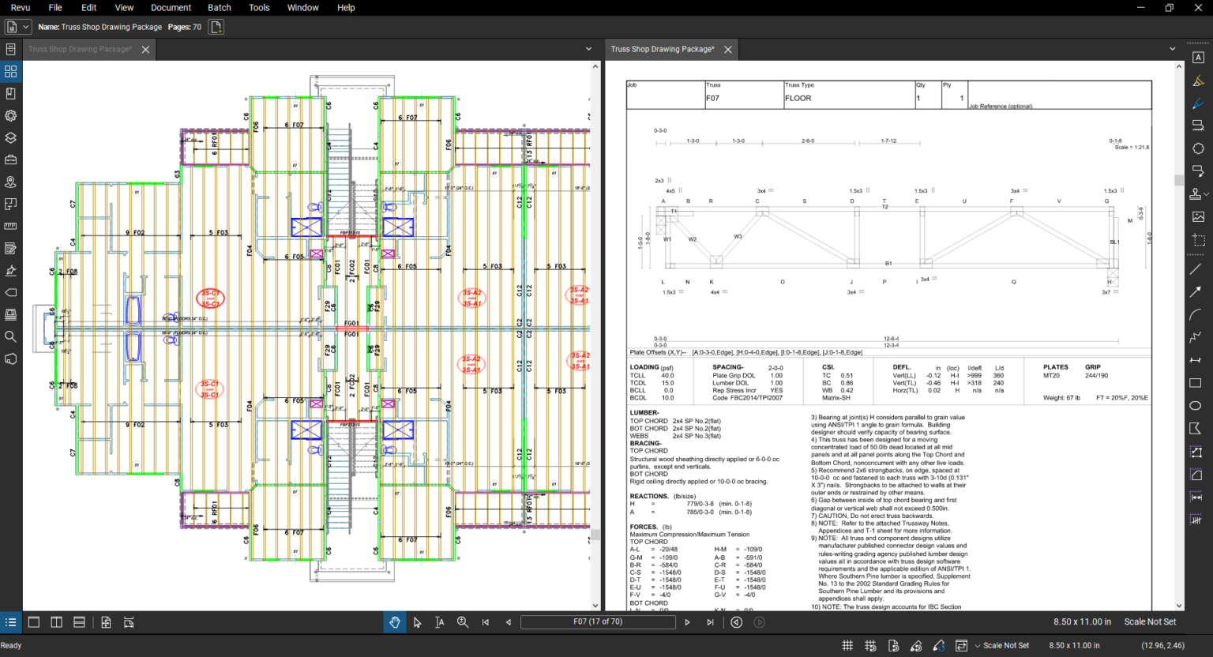Expand the left pane tab list chevron

pos(588,49)
